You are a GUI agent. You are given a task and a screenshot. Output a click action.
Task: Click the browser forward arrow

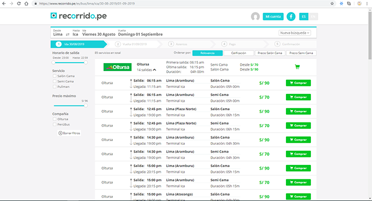point(11,4)
